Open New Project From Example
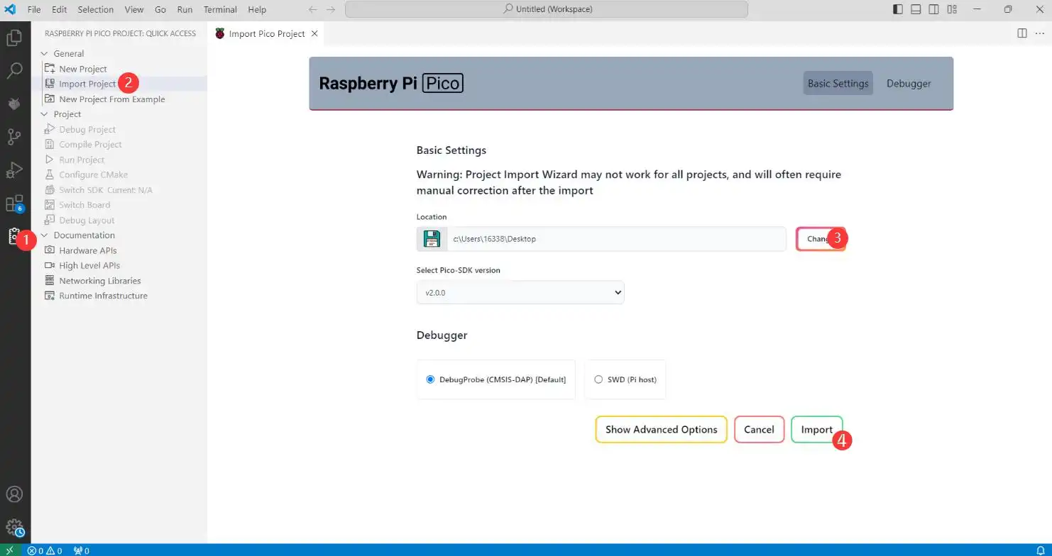The image size is (1052, 556). [x=111, y=99]
